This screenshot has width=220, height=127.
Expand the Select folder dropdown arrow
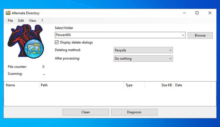point(183,35)
